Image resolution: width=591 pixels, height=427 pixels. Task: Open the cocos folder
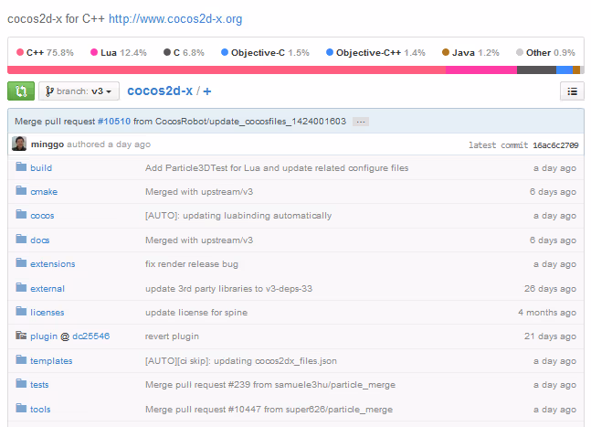tap(42, 216)
